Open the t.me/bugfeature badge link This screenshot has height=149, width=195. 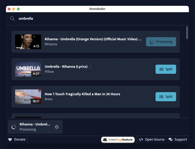click(x=118, y=140)
